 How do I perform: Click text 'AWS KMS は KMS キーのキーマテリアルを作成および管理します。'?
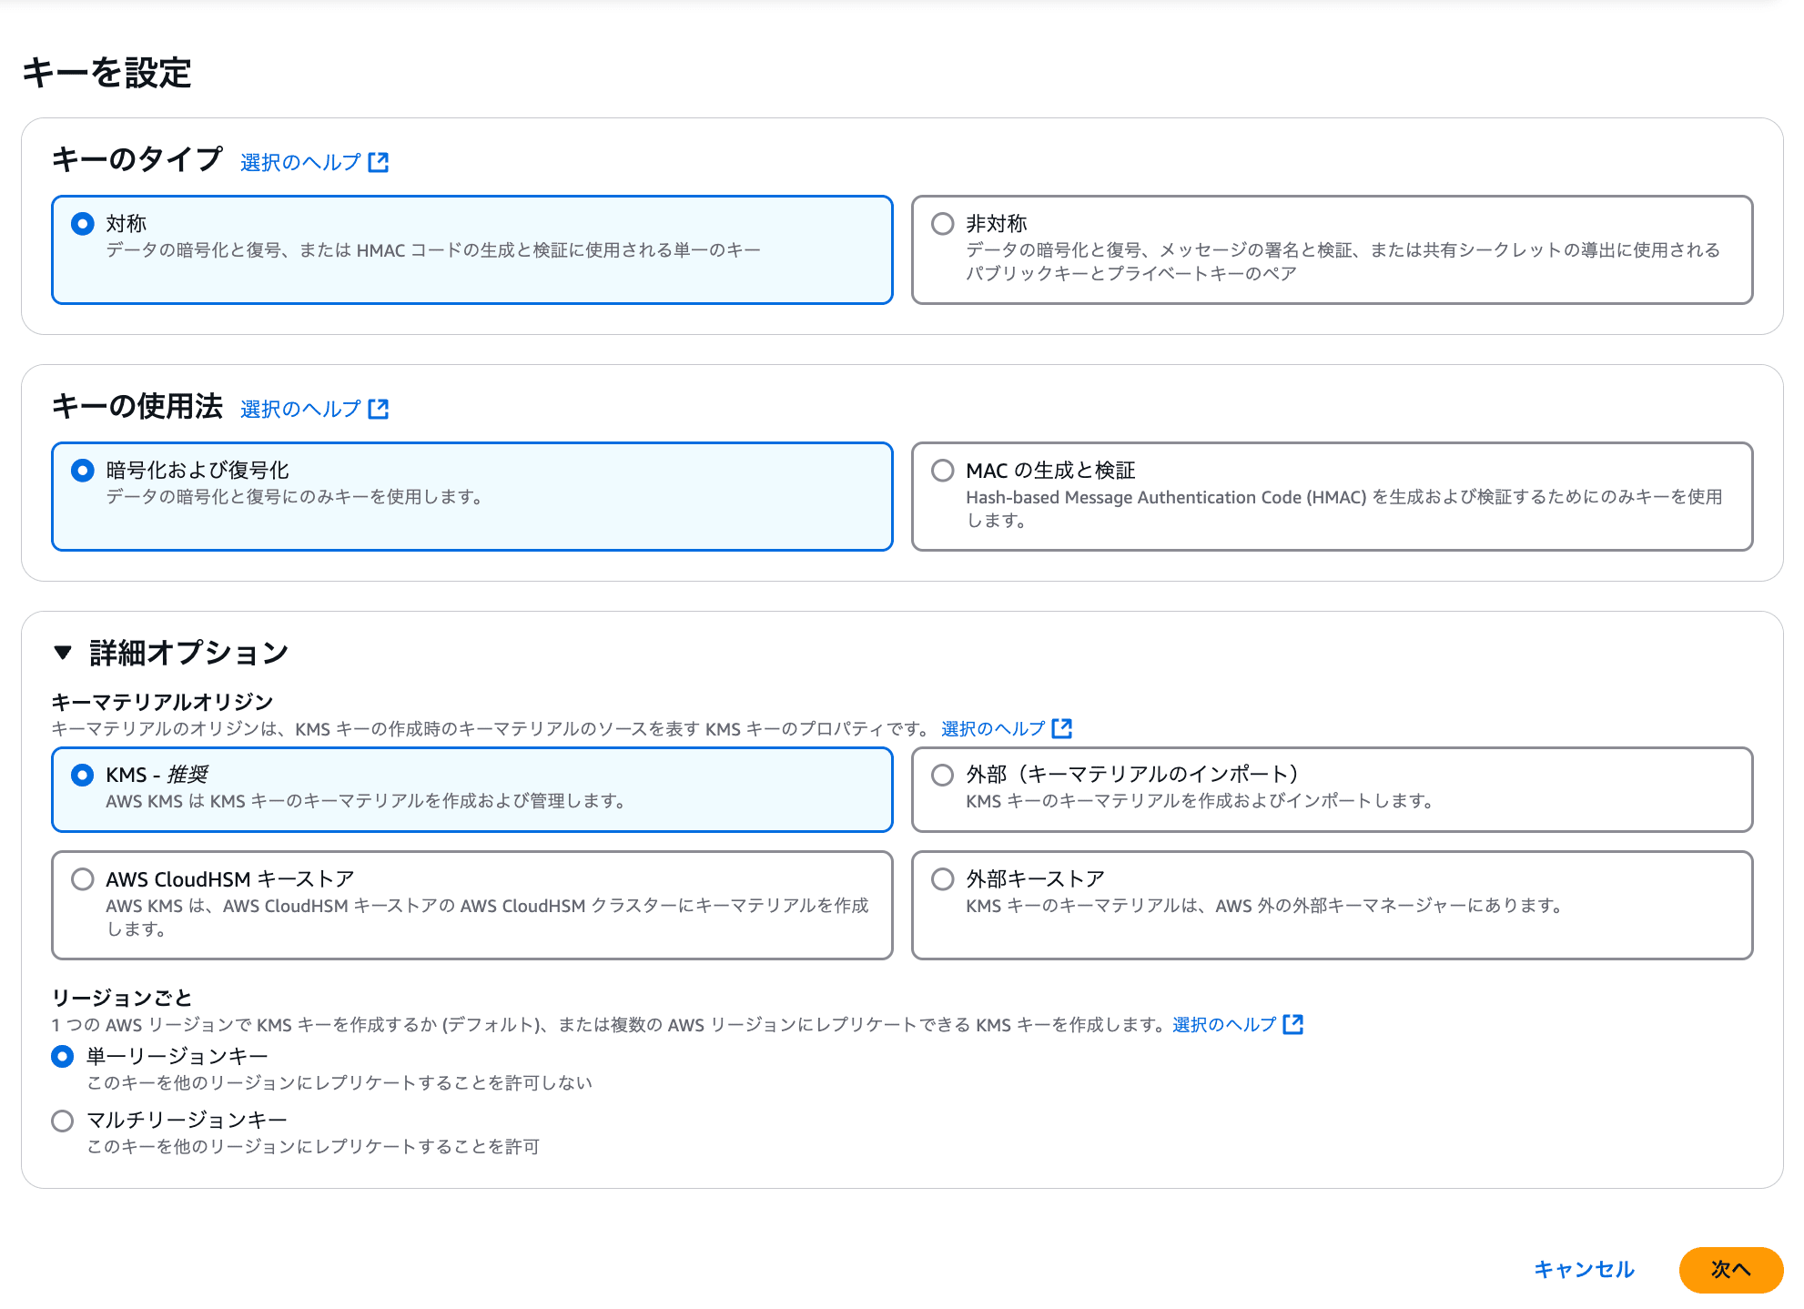[x=366, y=801]
